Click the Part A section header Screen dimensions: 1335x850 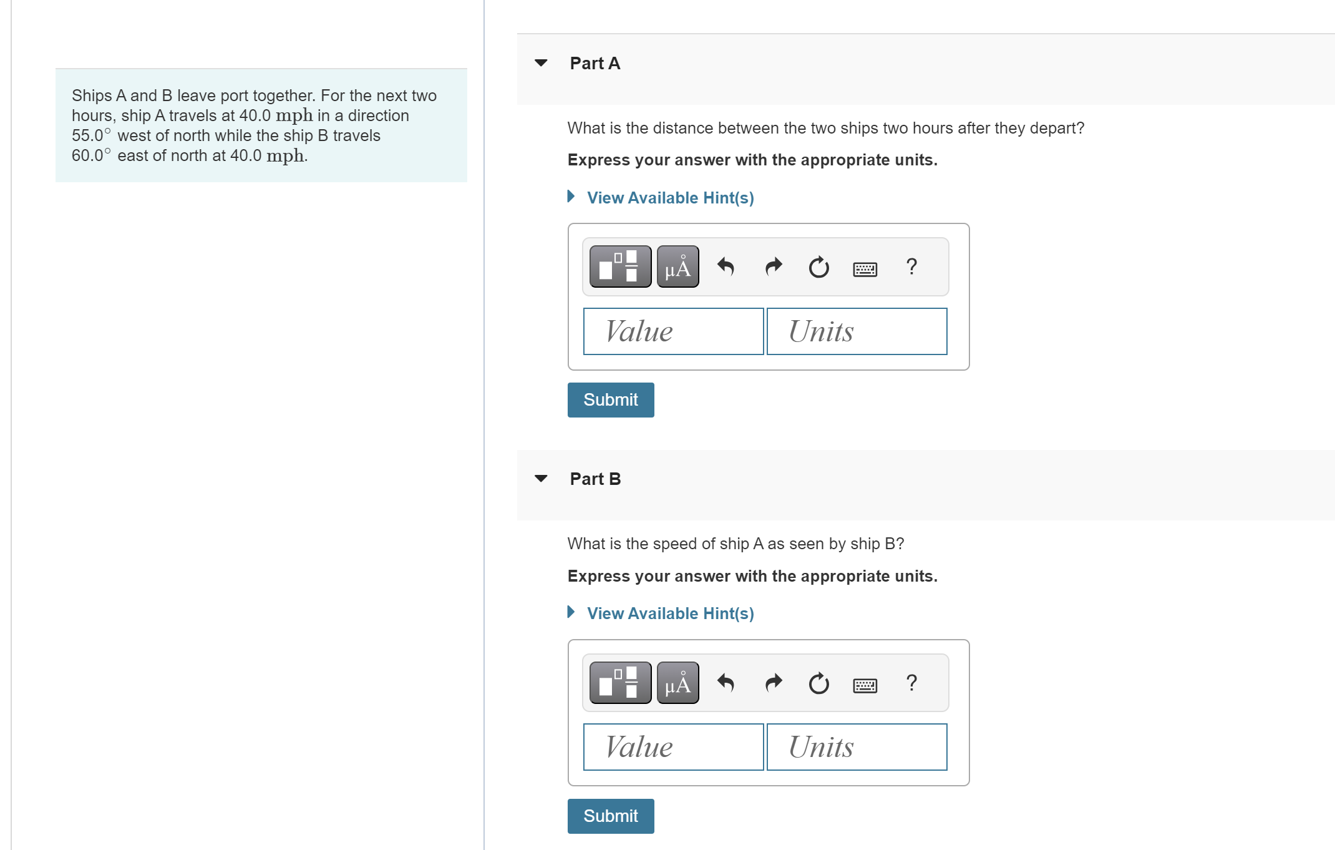(595, 62)
